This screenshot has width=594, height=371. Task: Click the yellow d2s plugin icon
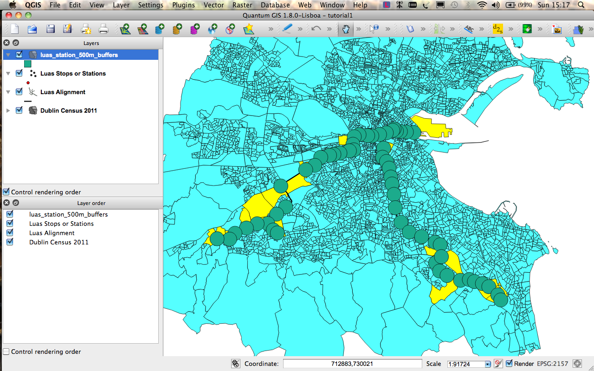497,29
